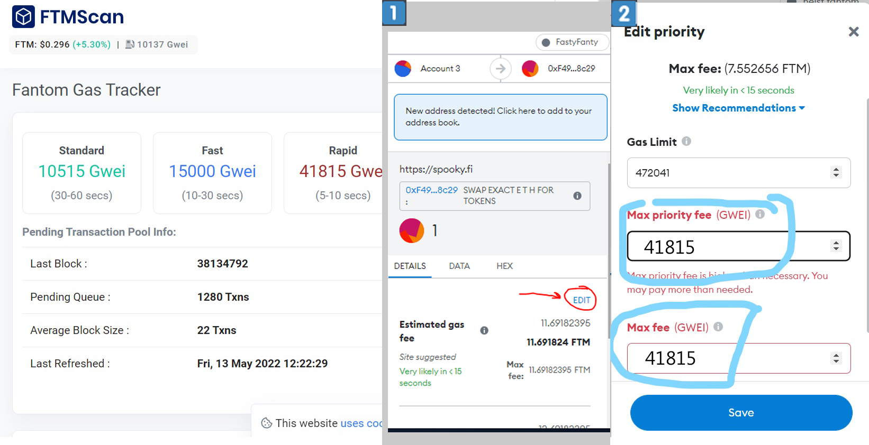
Task: Click the Max fee GWEI input field
Action: pyautogui.click(x=725, y=358)
